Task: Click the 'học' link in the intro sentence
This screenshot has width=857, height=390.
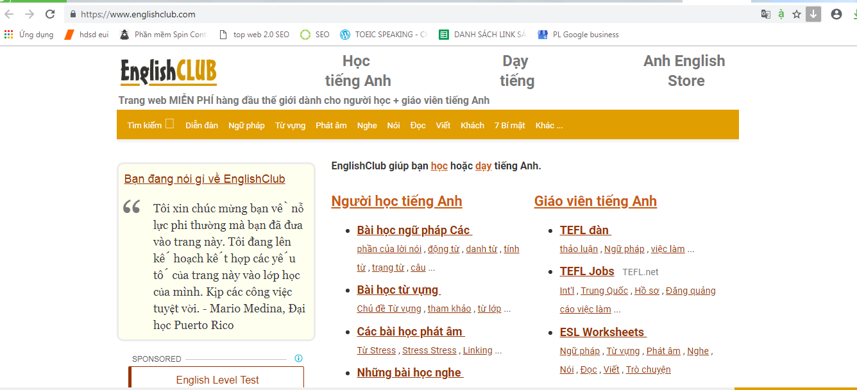Action: coord(439,165)
